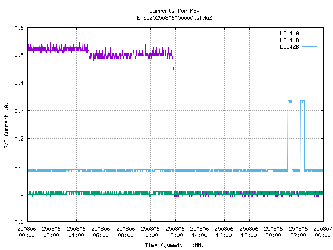This screenshot has width=333, height=250.
Task: Click the purple LCL41A legend line sample
Action: (x=310, y=33)
